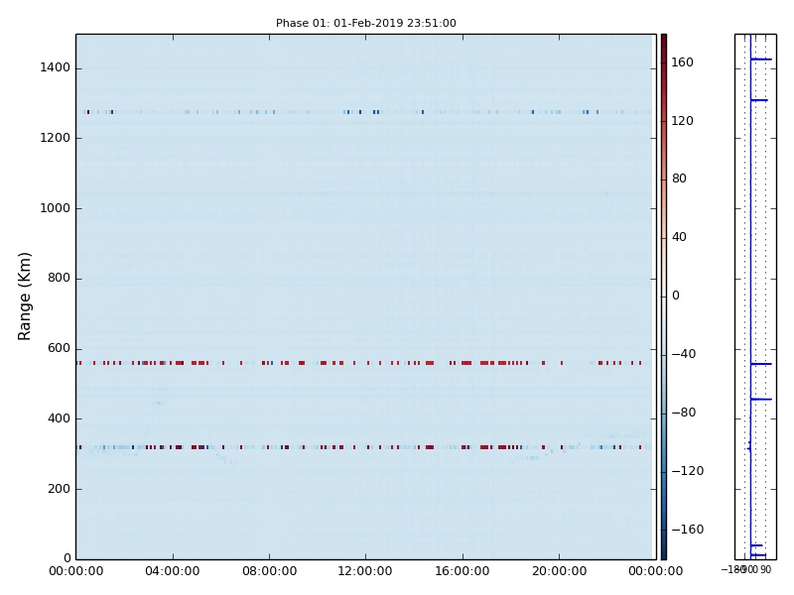Screen dimensions: 794x595
Task: Click the colorbar label −120
Action: coord(688,471)
